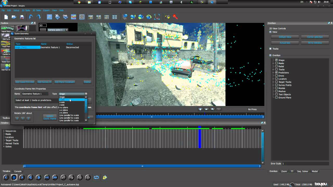Image resolution: width=333 pixels, height=187 pixels.
Task: Toggle the Image overlay checkbox
Action: coord(277,60)
